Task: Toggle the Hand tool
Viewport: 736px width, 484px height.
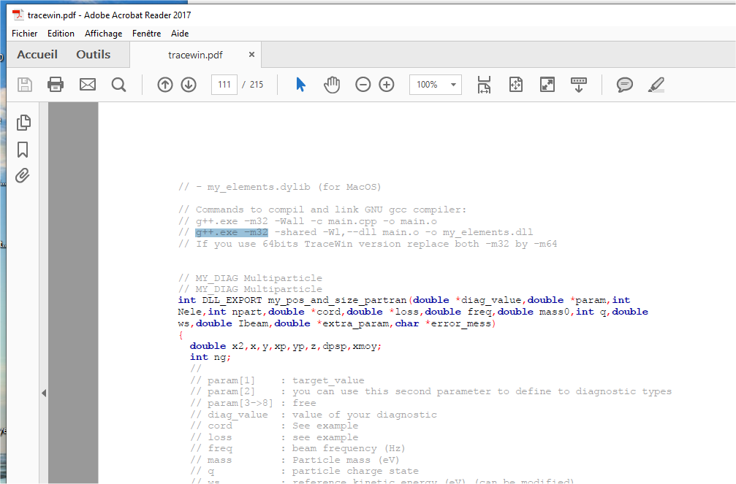Action: pyautogui.click(x=331, y=84)
